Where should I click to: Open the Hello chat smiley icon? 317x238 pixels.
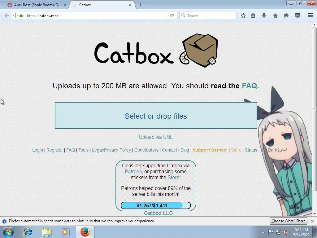click(286, 15)
